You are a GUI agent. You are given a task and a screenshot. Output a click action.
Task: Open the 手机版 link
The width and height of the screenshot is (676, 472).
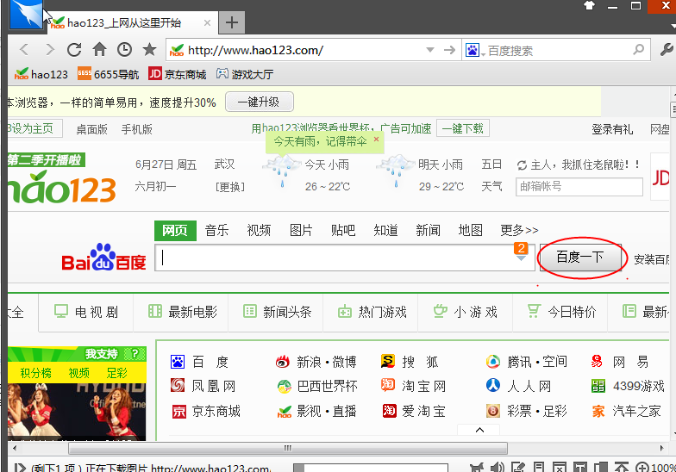[136, 129]
